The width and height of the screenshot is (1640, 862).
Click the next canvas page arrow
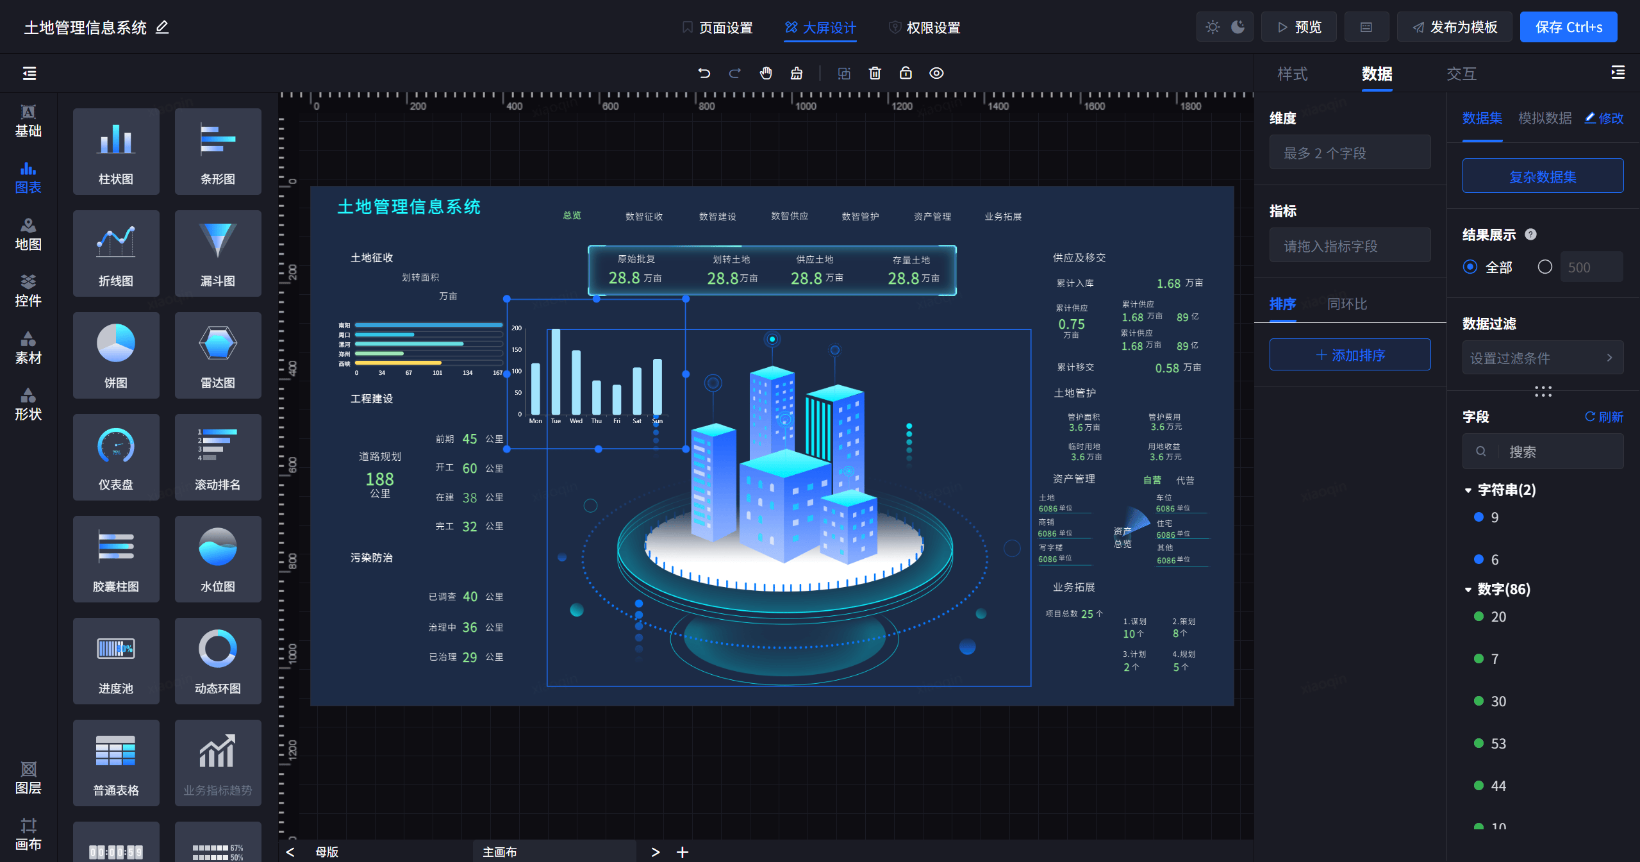pyautogui.click(x=655, y=852)
